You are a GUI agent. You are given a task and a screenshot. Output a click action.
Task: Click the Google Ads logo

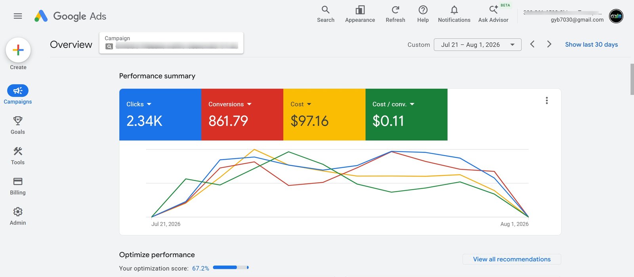pos(70,16)
